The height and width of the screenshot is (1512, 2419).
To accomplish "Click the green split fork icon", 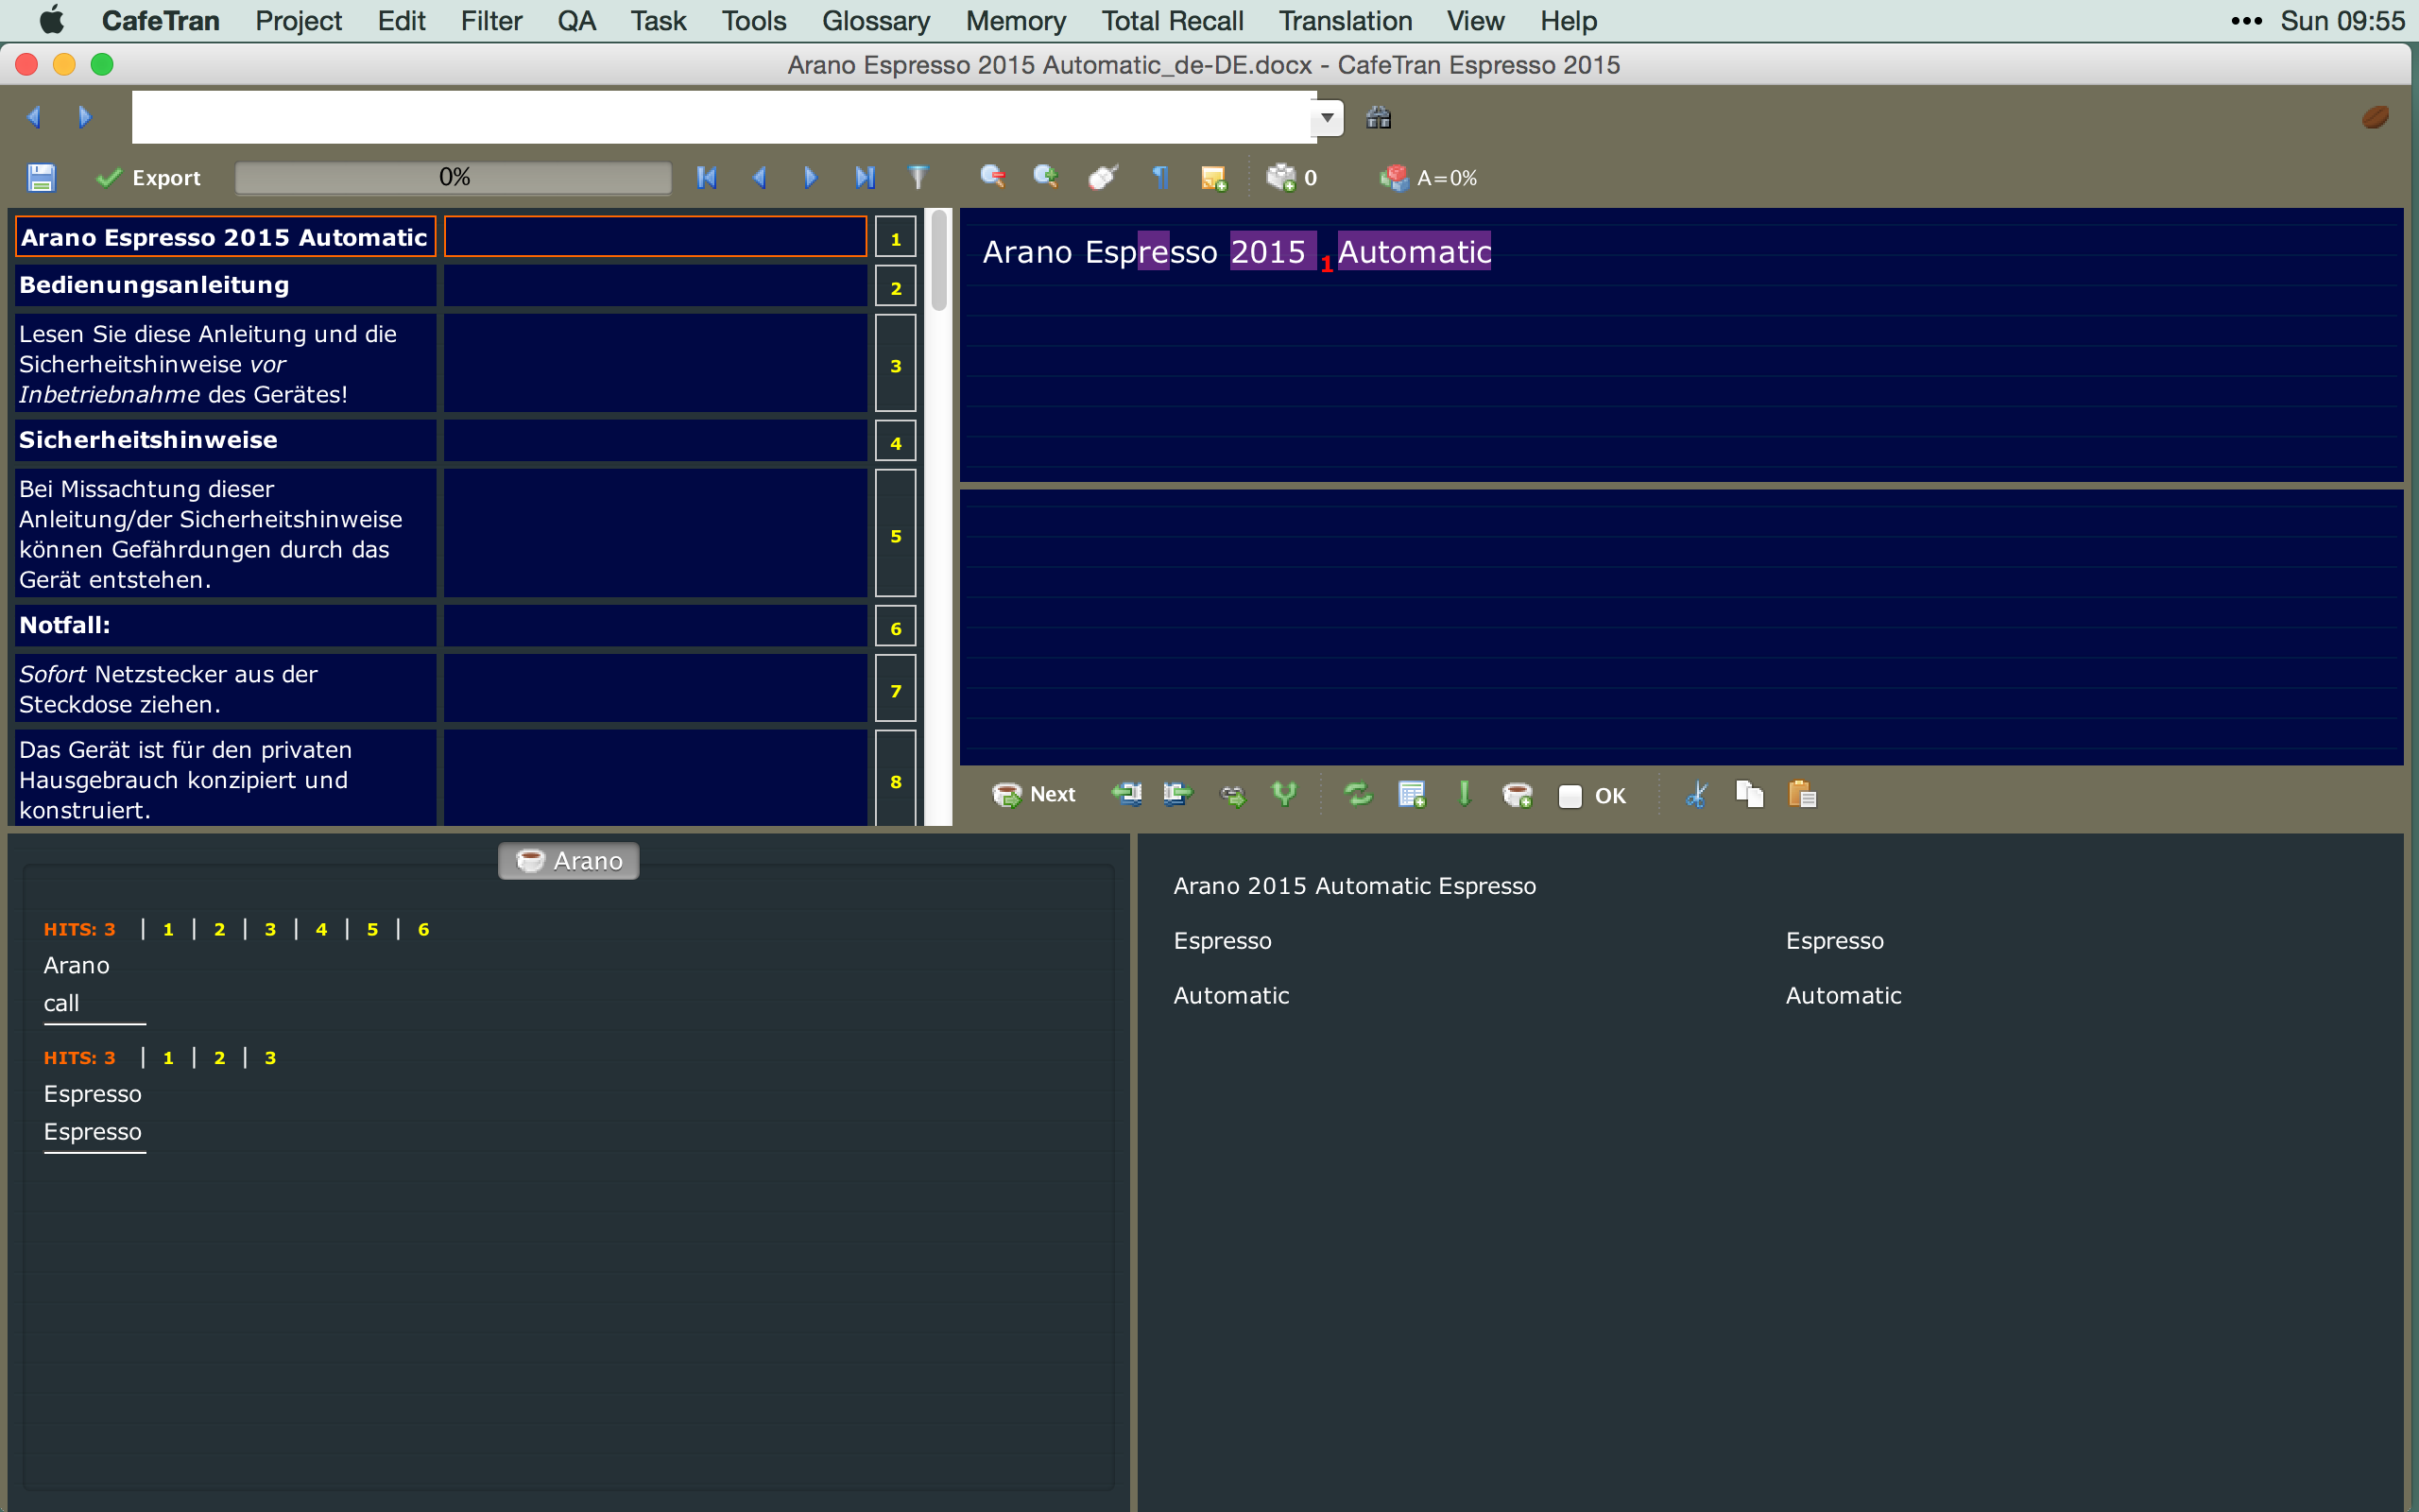I will coord(1284,795).
